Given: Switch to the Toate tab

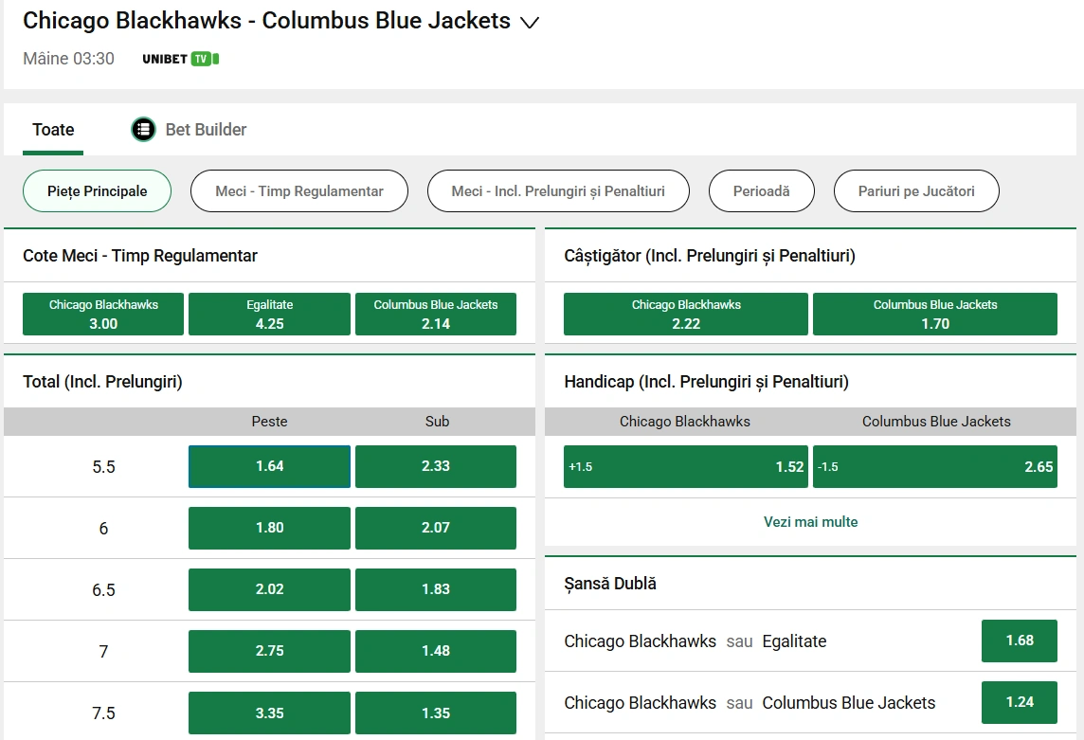Looking at the screenshot, I should [x=53, y=130].
